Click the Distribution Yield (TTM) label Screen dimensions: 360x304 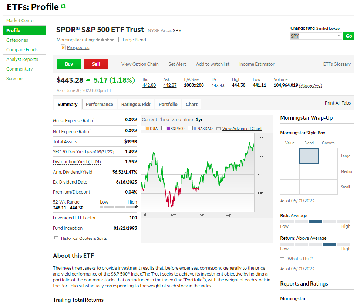tap(77, 162)
